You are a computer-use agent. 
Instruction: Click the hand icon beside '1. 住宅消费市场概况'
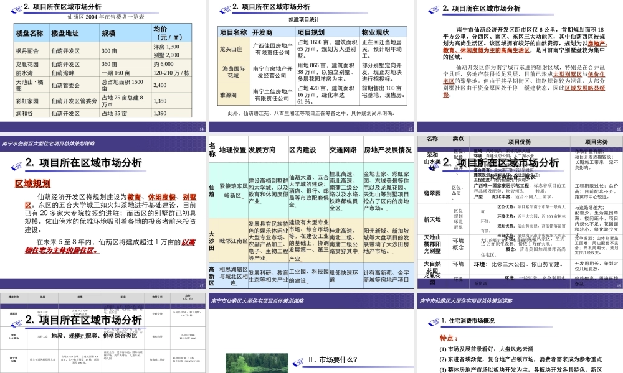(x=433, y=321)
